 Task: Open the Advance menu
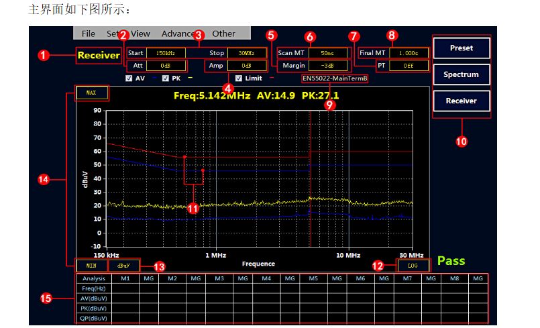click(x=178, y=34)
